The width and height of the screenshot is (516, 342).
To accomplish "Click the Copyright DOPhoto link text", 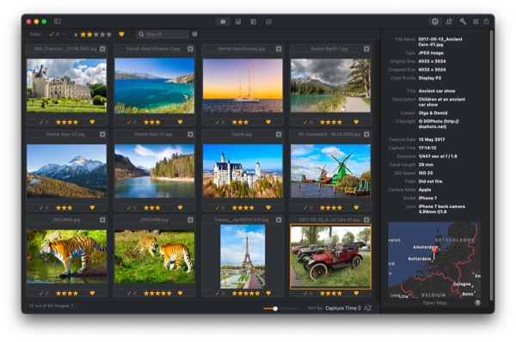I will click(x=439, y=124).
